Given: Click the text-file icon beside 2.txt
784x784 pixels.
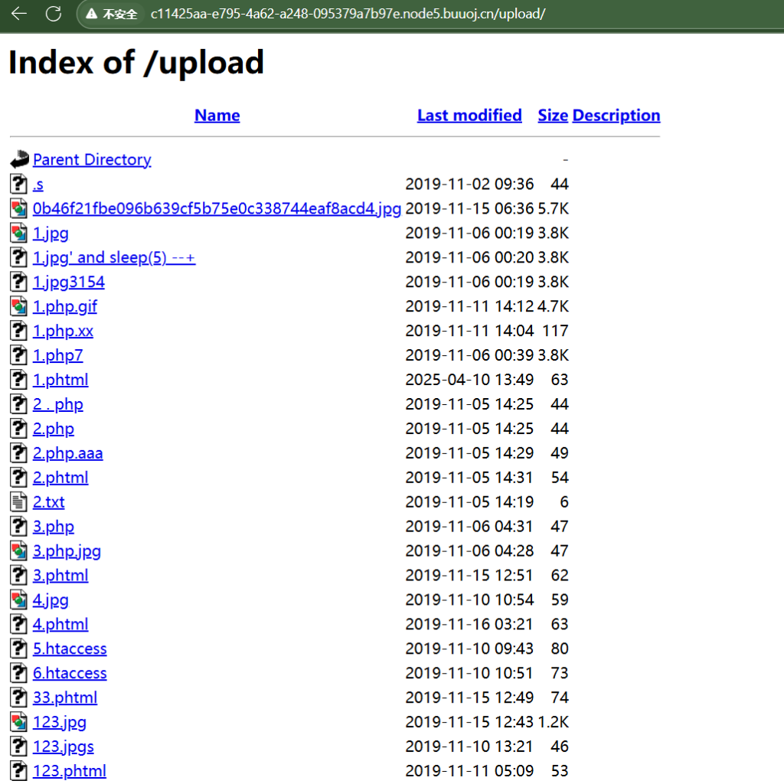Looking at the screenshot, I should 19,502.
